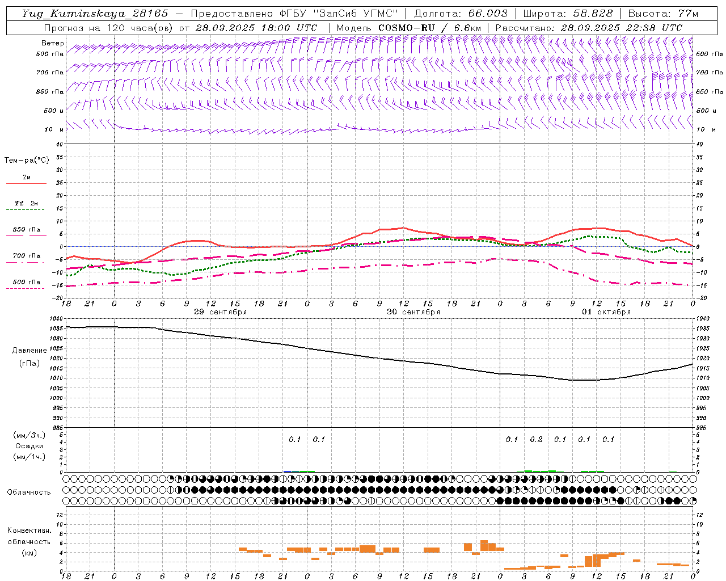Click the Тем-ра(°C) axis title
Screen dimensions: 726x581
[x=27, y=161]
